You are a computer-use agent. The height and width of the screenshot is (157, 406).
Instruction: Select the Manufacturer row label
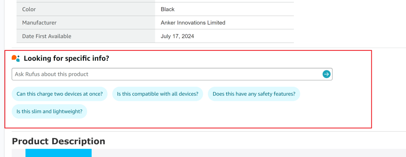[39, 23]
